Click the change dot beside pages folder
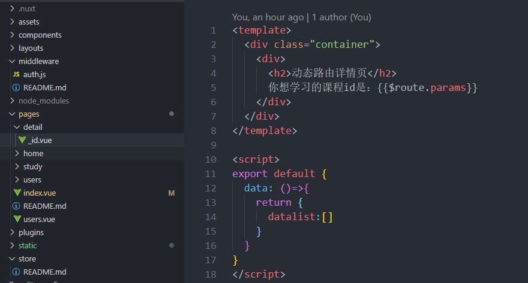Screen dimensions: 528x283 (x=172, y=114)
